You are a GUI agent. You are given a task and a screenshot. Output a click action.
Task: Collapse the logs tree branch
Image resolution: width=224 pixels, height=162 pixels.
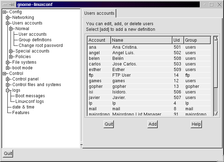(x=8, y=90)
